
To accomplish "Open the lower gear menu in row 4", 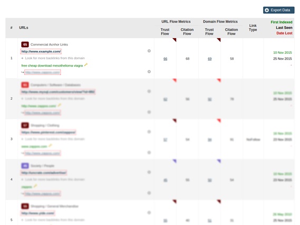I will pyautogui.click(x=149, y=193).
